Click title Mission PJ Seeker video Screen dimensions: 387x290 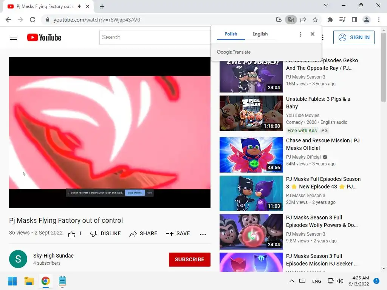[322, 260]
